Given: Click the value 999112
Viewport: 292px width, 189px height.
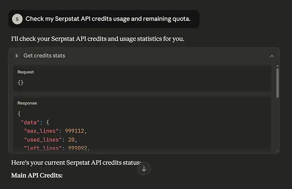Looking at the screenshot, I should coord(74,131).
